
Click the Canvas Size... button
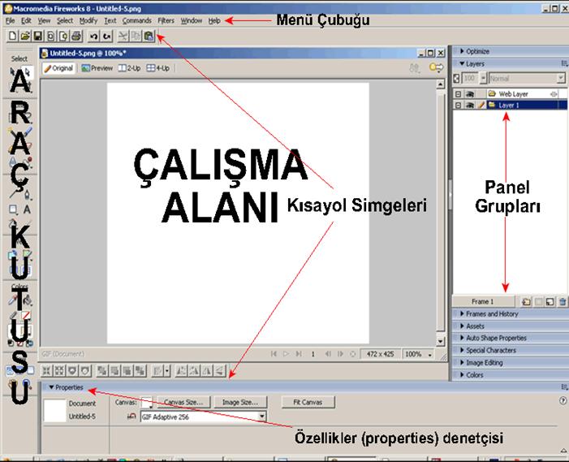(183, 402)
